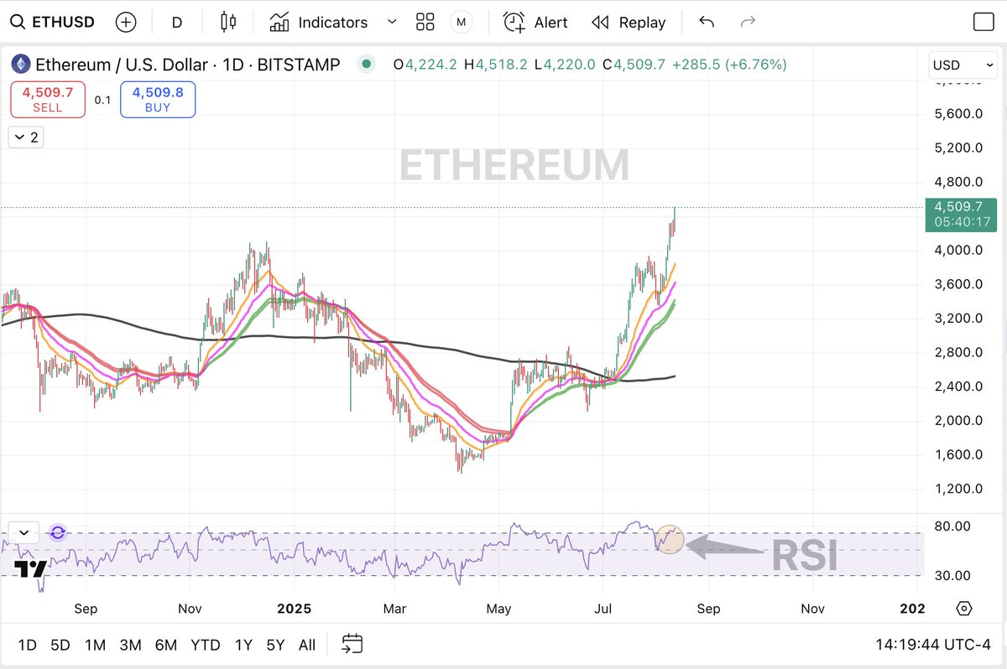The width and height of the screenshot is (1007, 669).
Task: Click the 4,509.7 SELL button
Action: point(48,99)
